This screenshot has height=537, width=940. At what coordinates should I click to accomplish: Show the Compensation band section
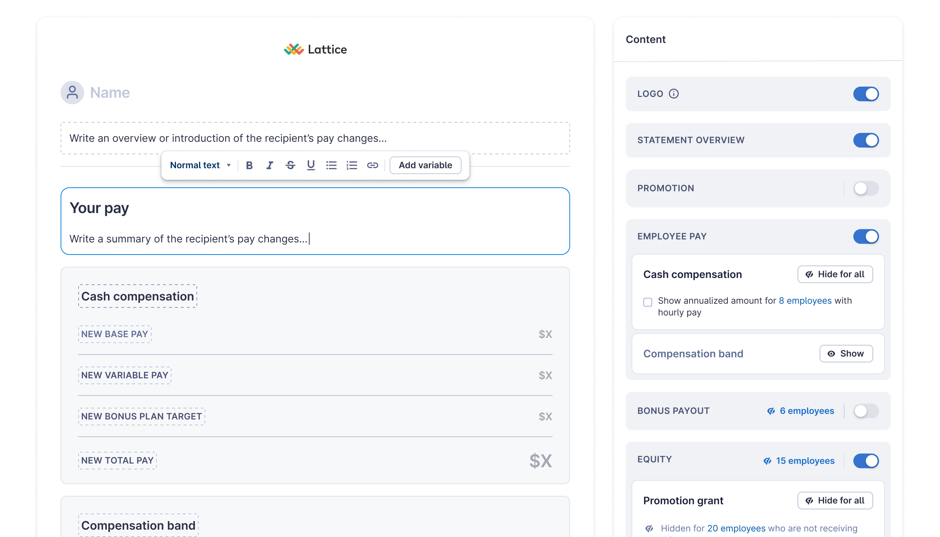(846, 354)
